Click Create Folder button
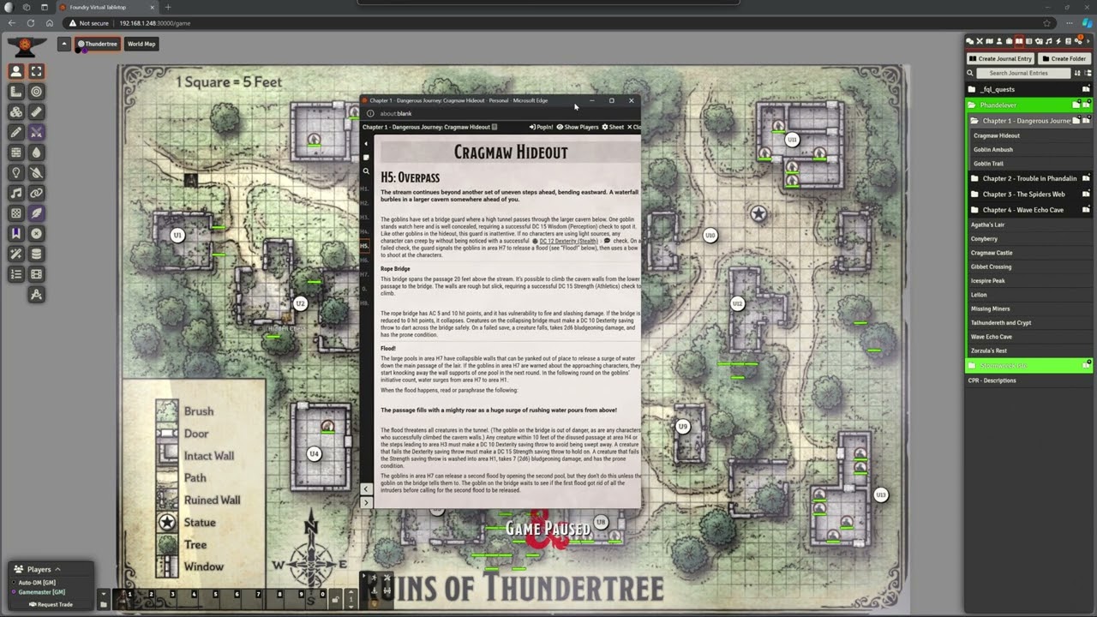The image size is (1097, 617). [1064, 58]
